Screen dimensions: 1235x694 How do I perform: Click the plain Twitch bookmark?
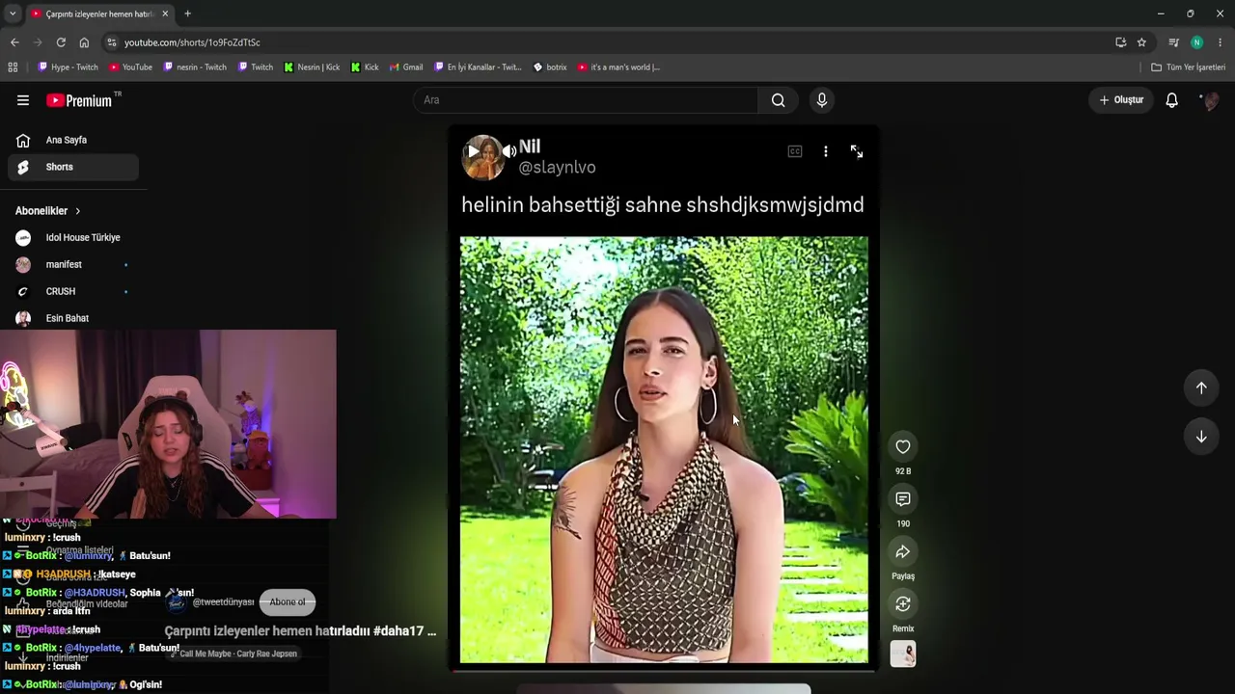[x=256, y=67]
